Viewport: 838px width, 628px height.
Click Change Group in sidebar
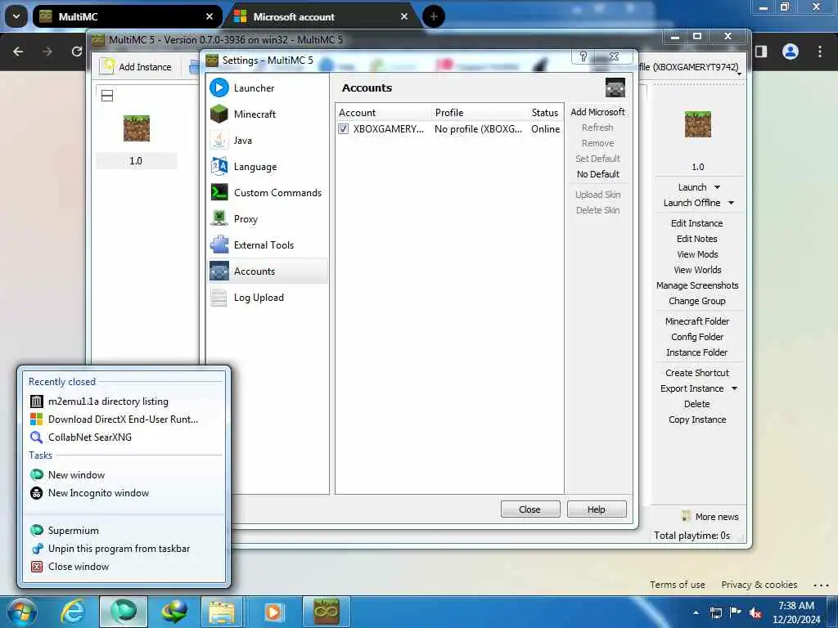pyautogui.click(x=697, y=301)
